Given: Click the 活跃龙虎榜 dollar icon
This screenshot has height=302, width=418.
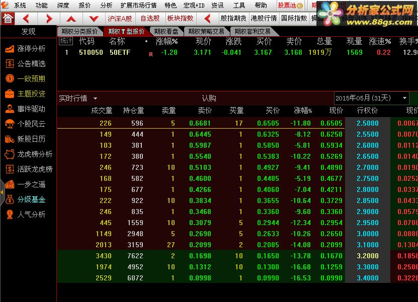Looking at the screenshot, I should (10, 169).
